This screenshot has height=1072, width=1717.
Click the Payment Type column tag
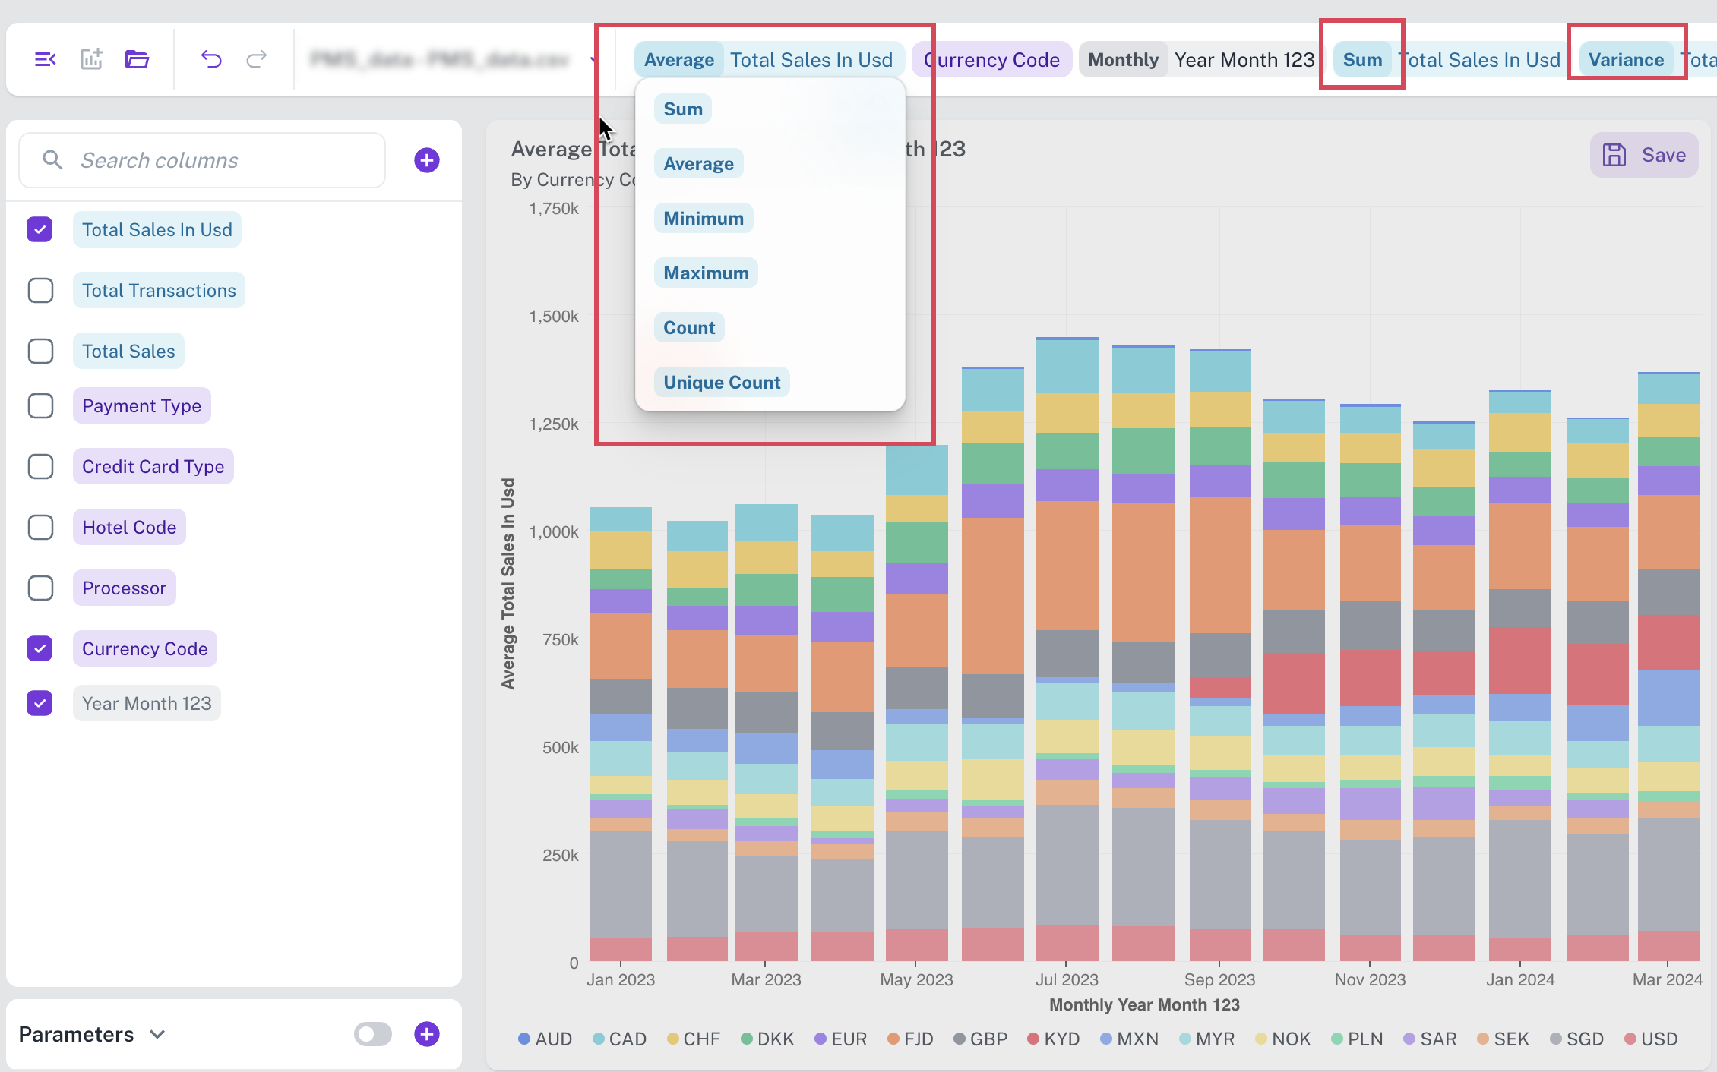(x=141, y=405)
